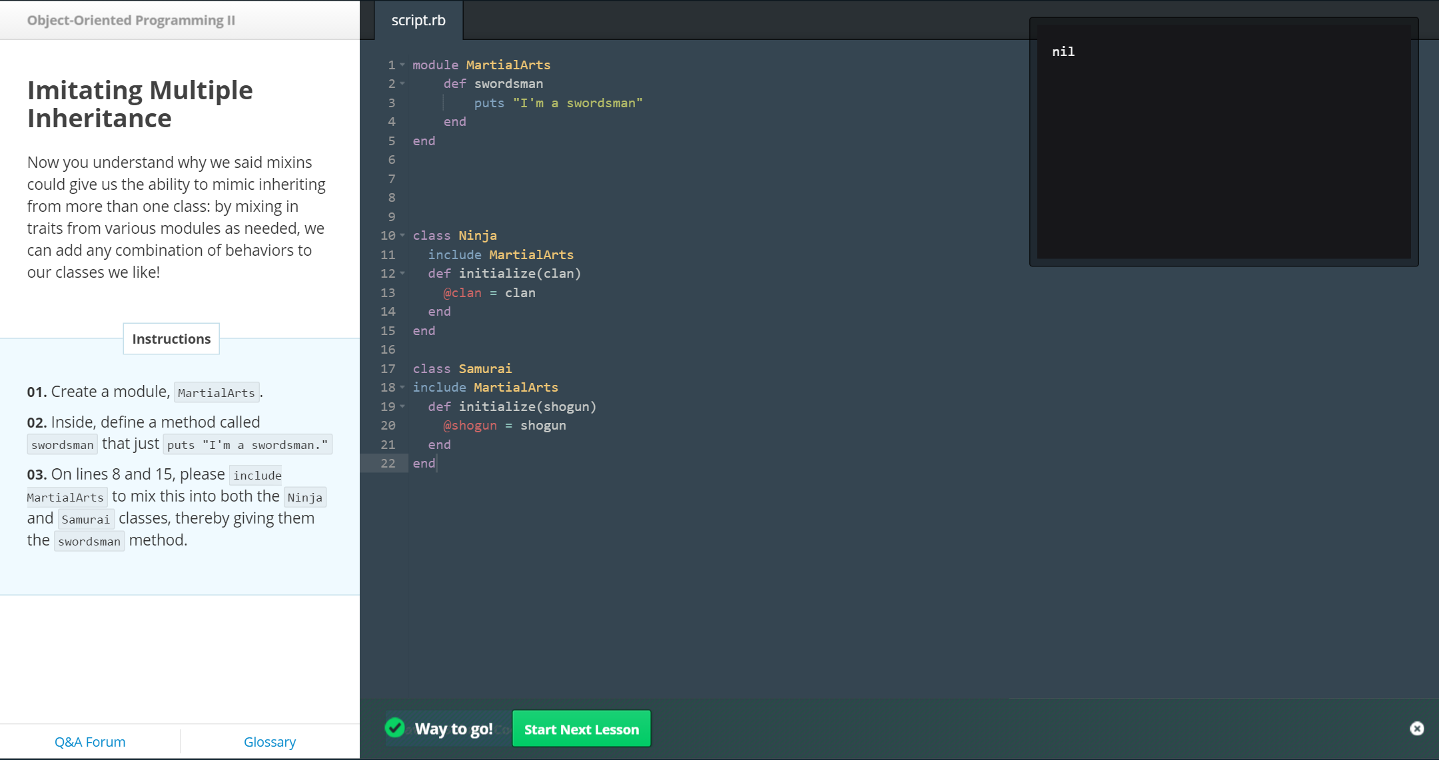Collapse the MartialArts module fold arrow
Viewport: 1439px width, 760px height.
[x=403, y=65]
